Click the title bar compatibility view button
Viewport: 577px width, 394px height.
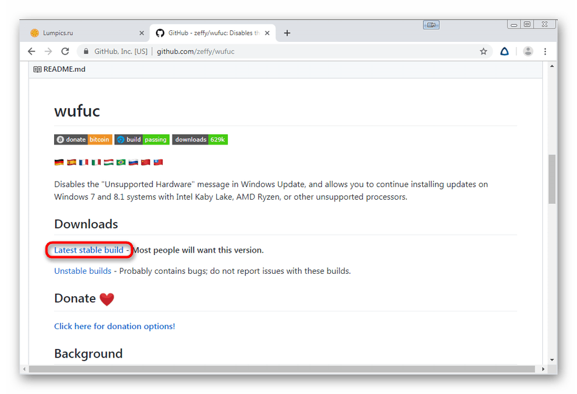431,25
